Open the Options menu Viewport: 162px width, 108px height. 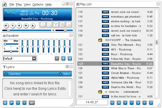tap(38, 4)
